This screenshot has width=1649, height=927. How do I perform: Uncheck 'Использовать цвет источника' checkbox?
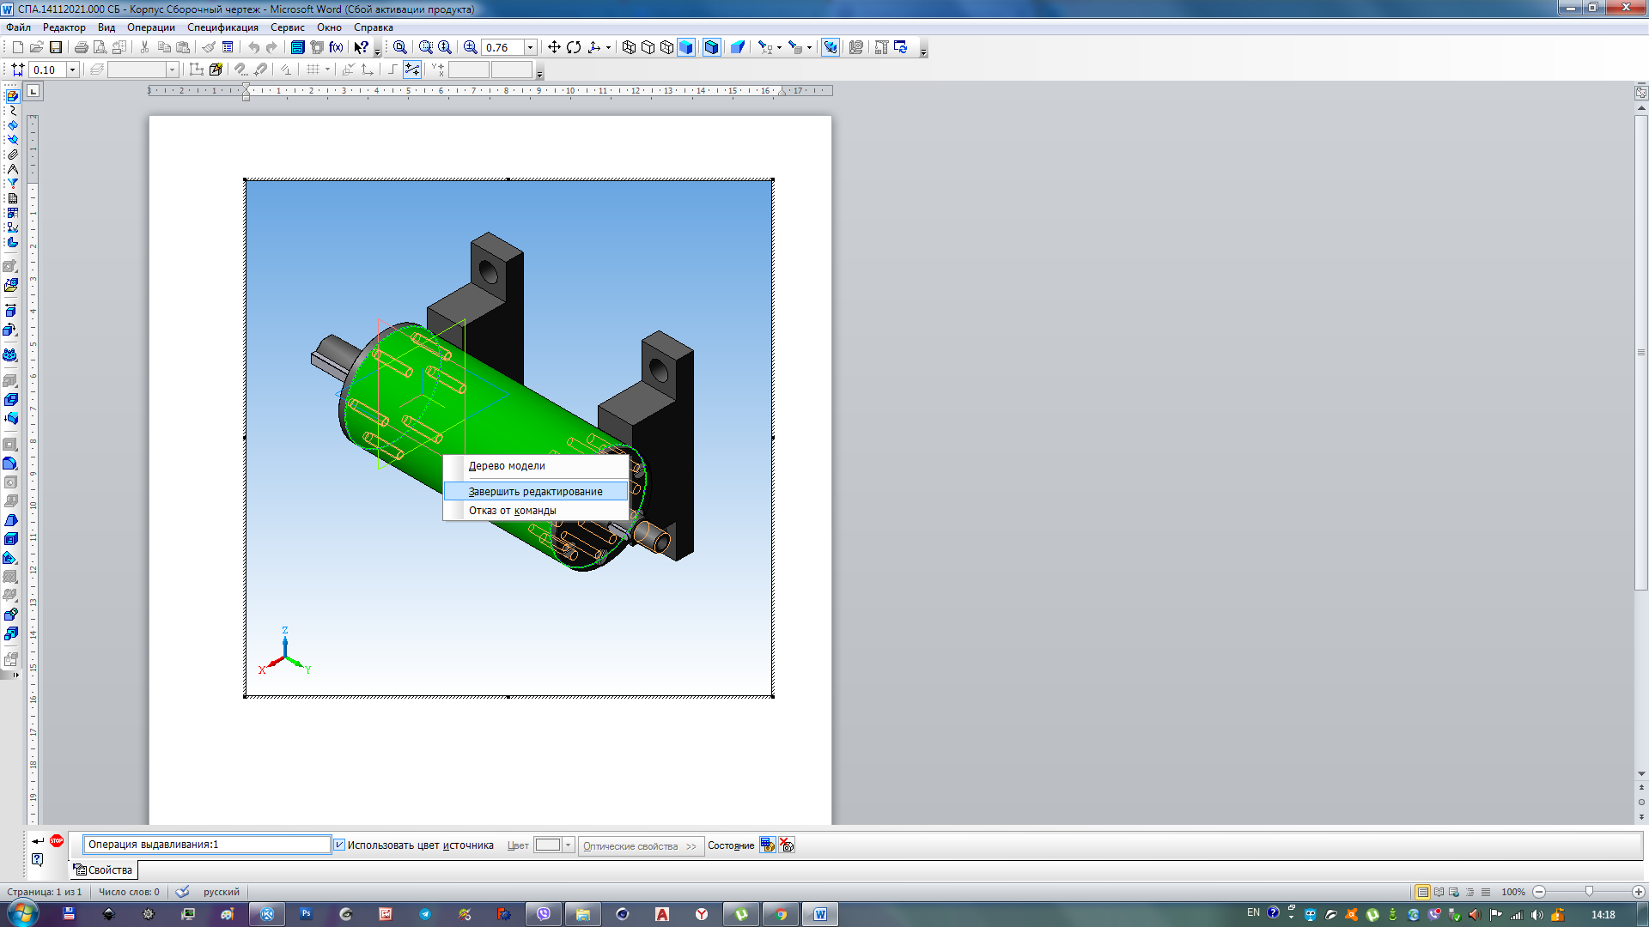(339, 845)
